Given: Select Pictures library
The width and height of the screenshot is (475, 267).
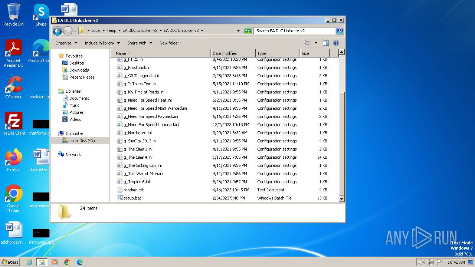Looking at the screenshot, I should pyautogui.click(x=76, y=112).
